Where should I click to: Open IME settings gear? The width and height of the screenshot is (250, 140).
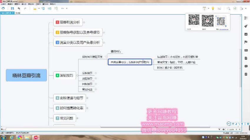click(x=248, y=124)
